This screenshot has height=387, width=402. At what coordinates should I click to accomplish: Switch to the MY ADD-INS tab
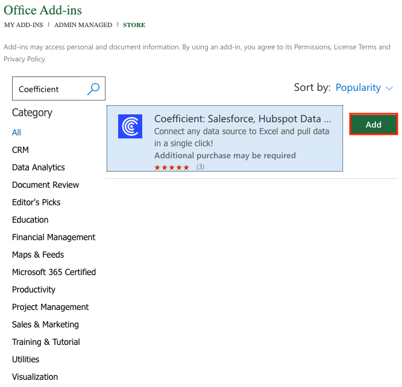pyautogui.click(x=24, y=25)
